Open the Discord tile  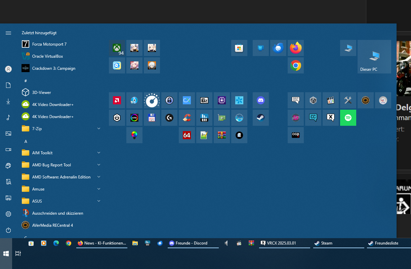pos(261,100)
